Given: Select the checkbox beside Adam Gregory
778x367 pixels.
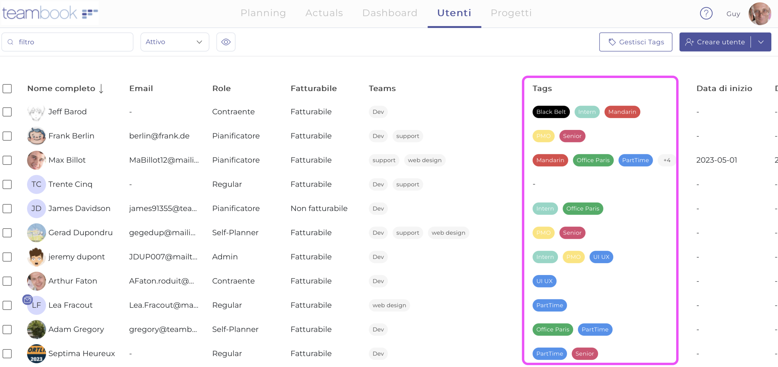Looking at the screenshot, I should tap(7, 329).
